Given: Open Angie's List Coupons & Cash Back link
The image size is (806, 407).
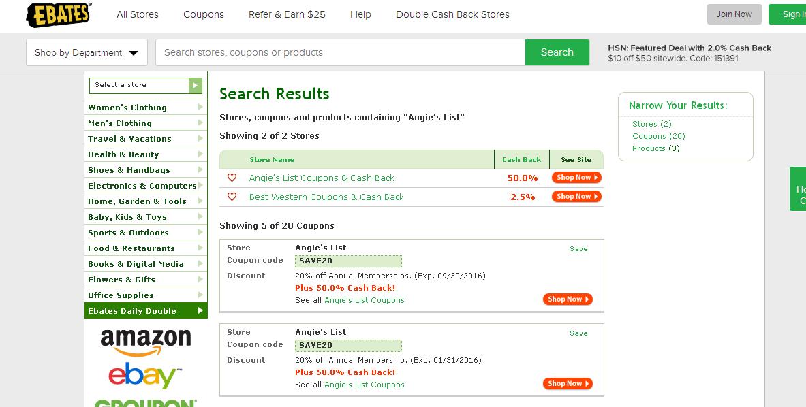Looking at the screenshot, I should click(322, 178).
